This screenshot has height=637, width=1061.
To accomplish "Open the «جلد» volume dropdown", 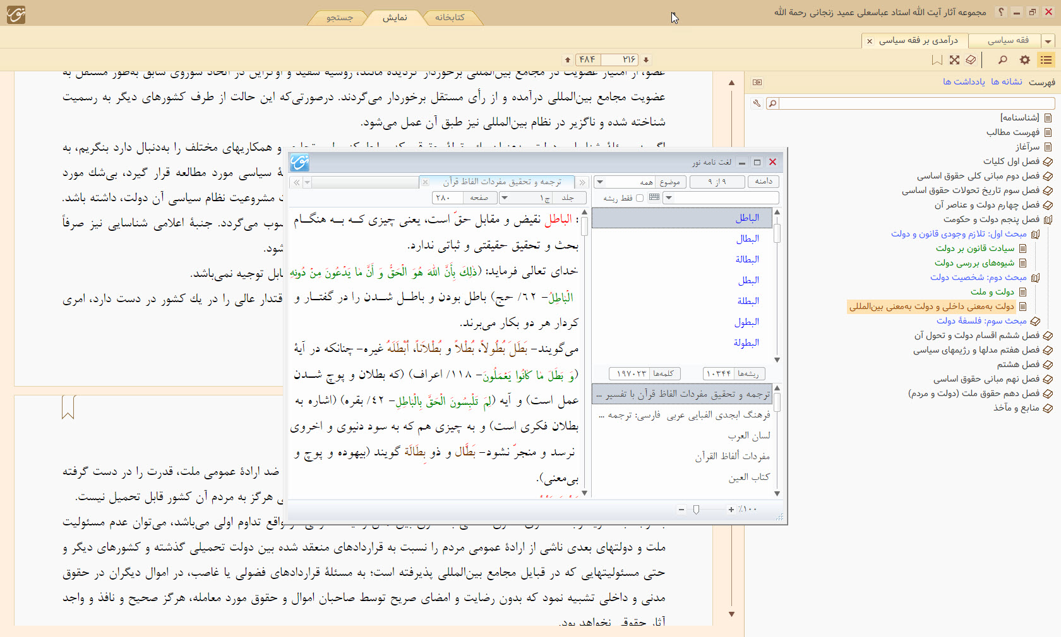I will tap(504, 198).
